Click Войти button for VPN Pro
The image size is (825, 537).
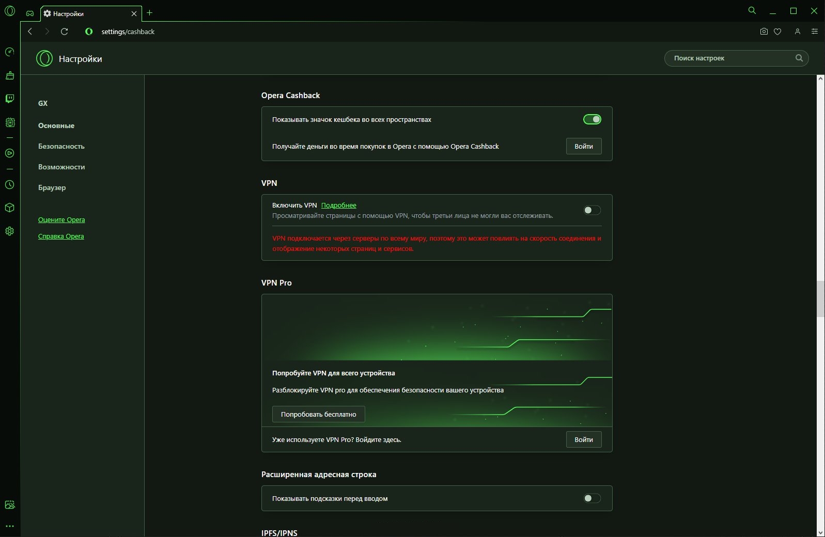click(x=584, y=439)
